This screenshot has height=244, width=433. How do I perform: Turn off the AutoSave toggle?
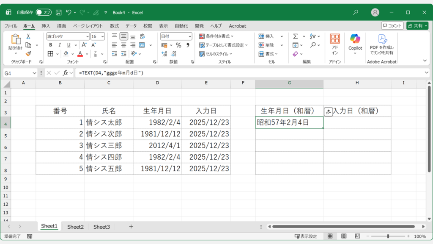click(x=44, y=13)
